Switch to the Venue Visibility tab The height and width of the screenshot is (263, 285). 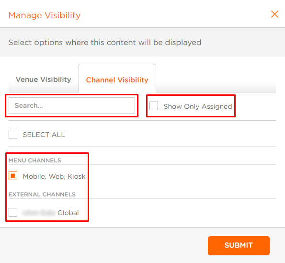click(x=44, y=80)
